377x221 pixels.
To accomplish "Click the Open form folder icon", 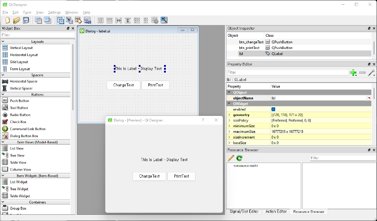I will [x=16, y=20].
